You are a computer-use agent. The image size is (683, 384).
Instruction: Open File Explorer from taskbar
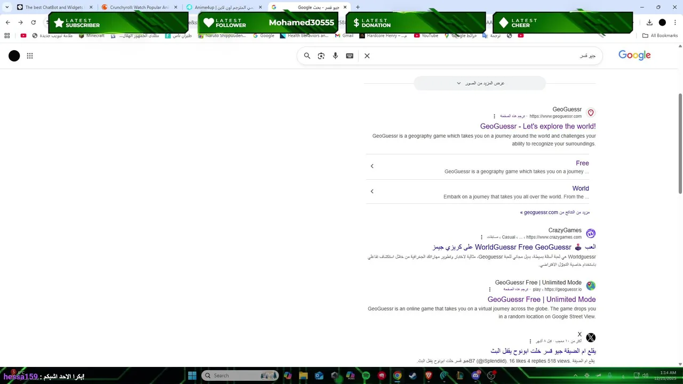point(304,375)
